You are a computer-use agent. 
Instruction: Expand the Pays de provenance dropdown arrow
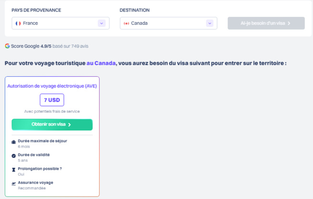101,23
